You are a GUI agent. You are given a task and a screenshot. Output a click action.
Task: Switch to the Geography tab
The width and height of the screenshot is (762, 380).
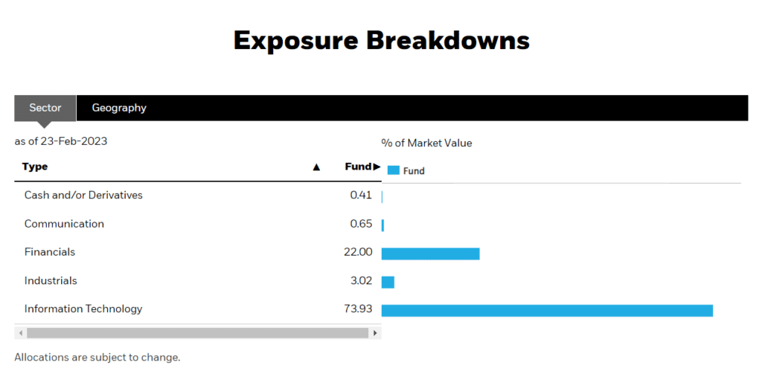pos(119,108)
